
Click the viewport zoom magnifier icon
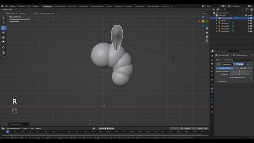pyautogui.click(x=207, y=29)
